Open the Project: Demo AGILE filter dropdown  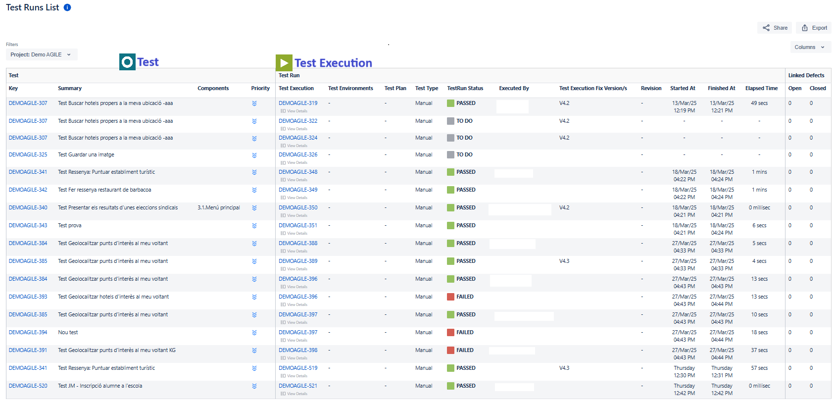point(42,54)
